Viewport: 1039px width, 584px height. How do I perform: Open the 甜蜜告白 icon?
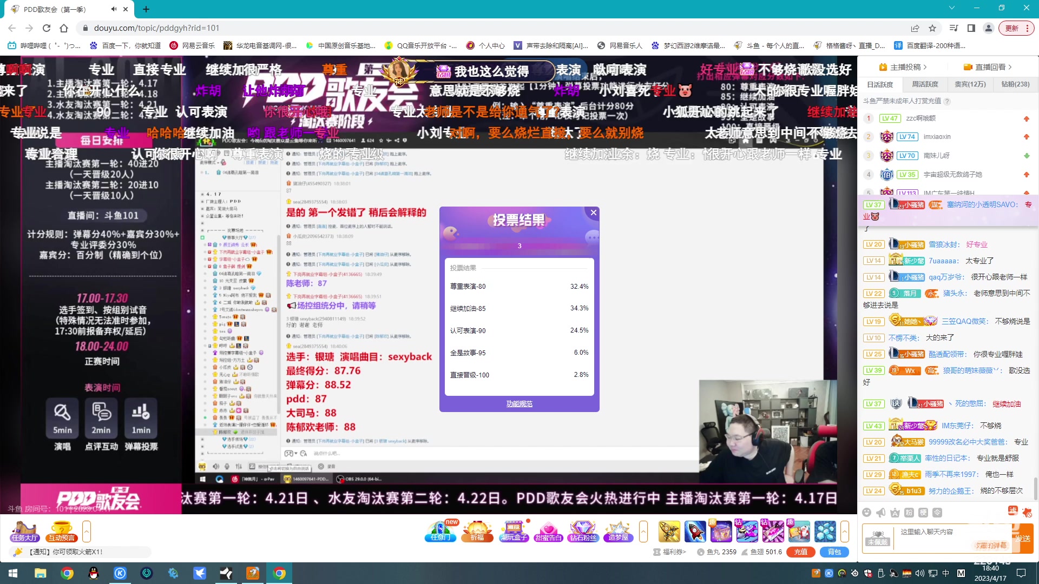coord(548,532)
